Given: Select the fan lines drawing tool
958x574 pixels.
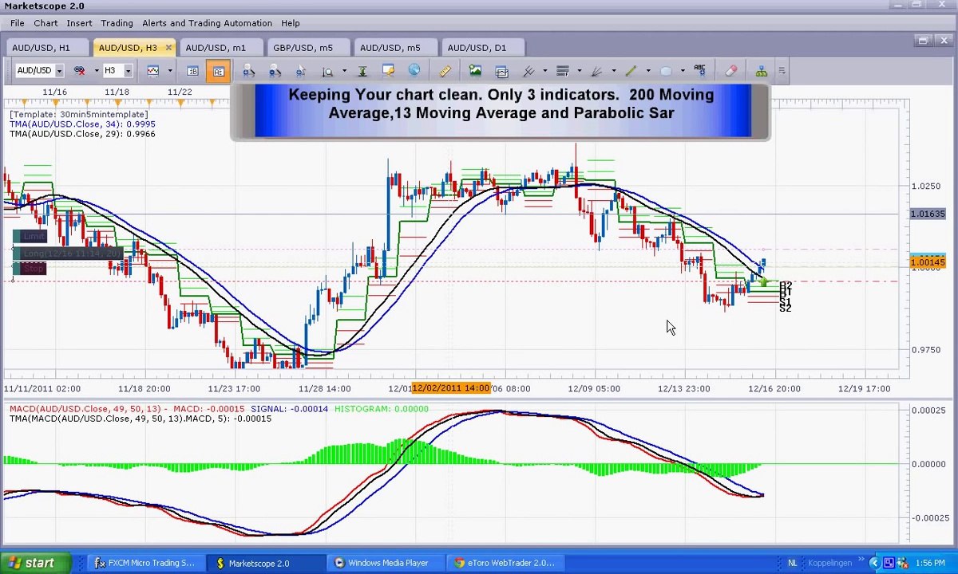Looking at the screenshot, I should (x=597, y=71).
